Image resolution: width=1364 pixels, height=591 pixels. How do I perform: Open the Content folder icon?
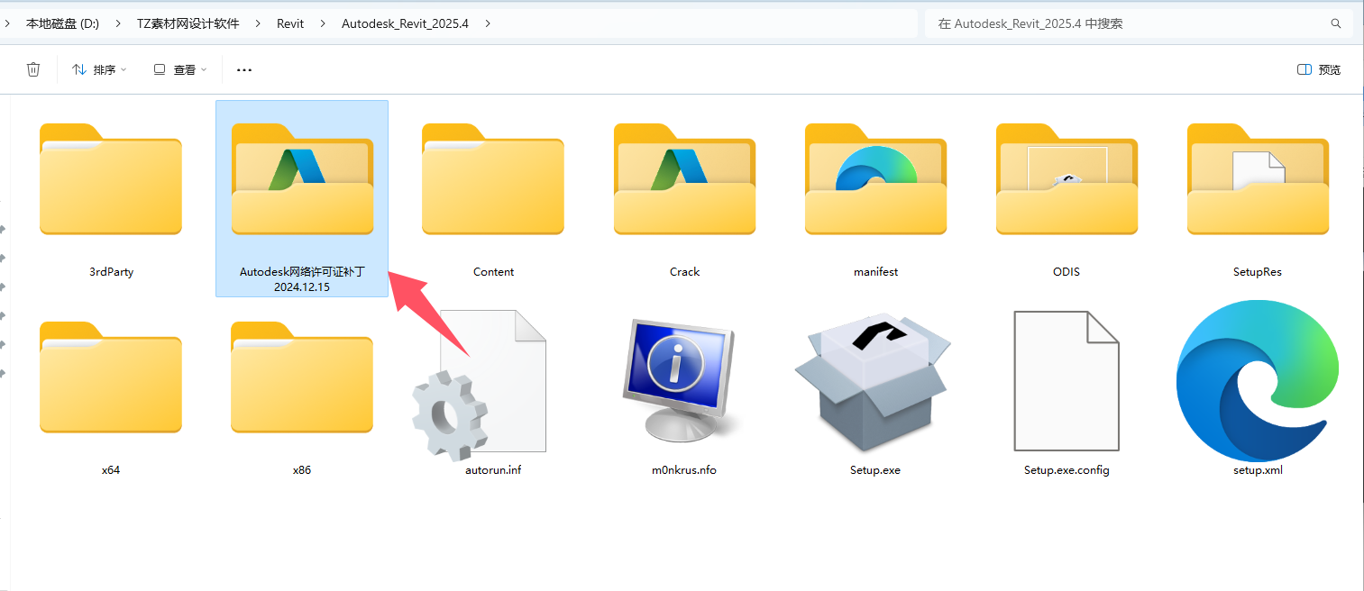pyautogui.click(x=493, y=178)
